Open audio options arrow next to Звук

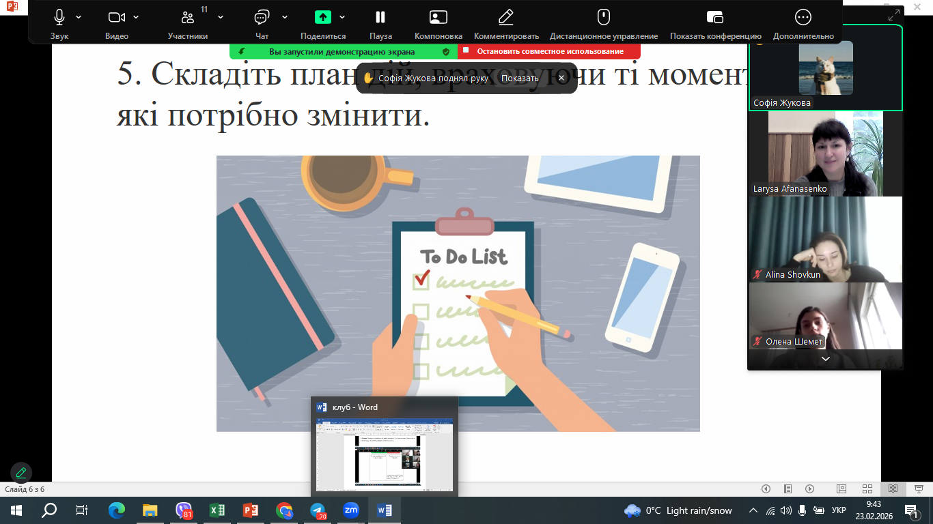(79, 17)
